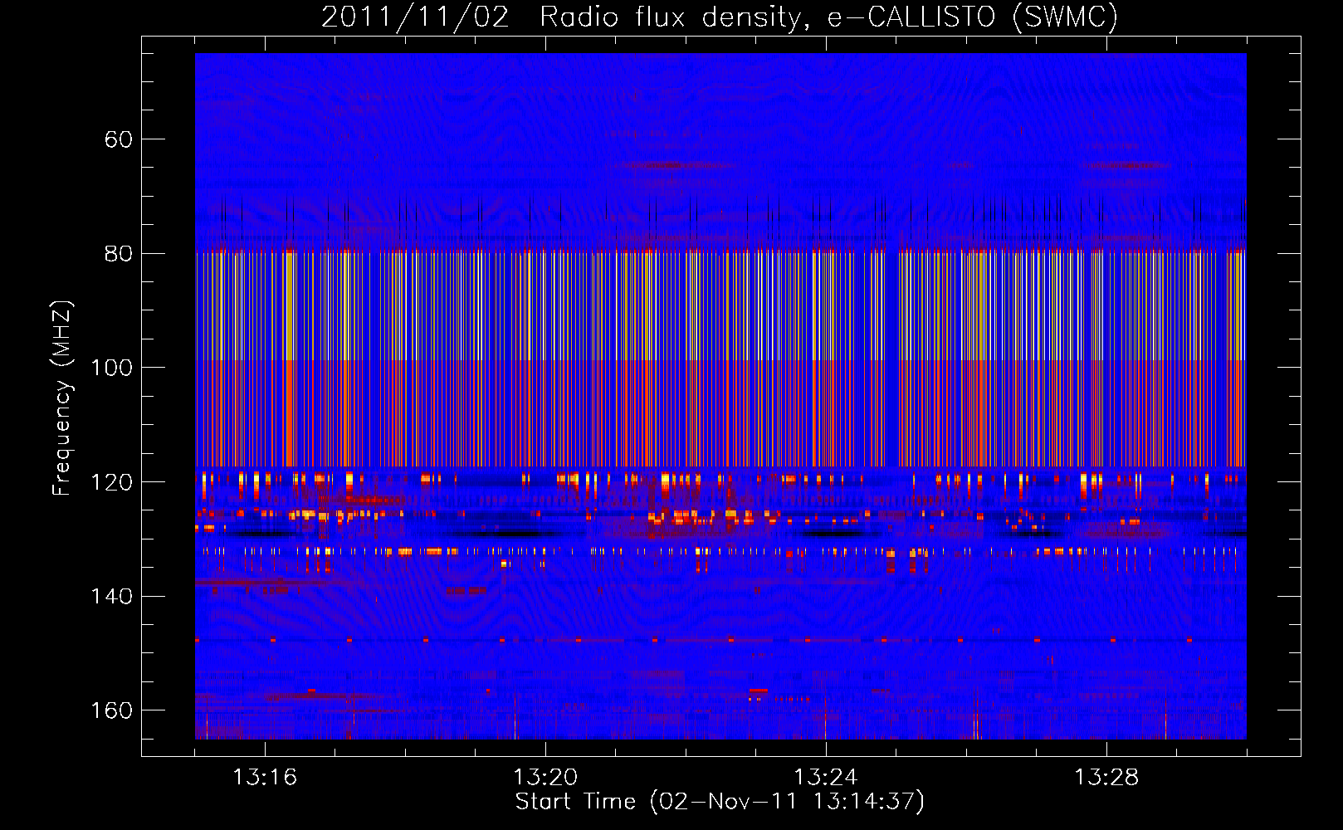Click the '13:24' time tick label
This screenshot has width=1343, height=830.
[x=826, y=778]
